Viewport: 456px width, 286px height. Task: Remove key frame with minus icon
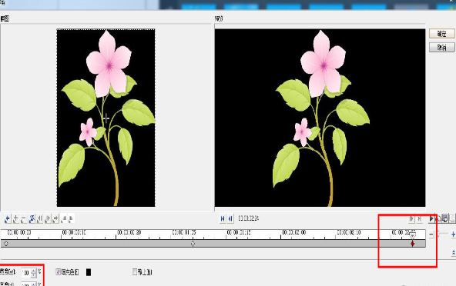(x=24, y=218)
